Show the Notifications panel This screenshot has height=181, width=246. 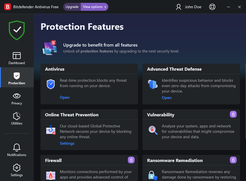coord(17,150)
